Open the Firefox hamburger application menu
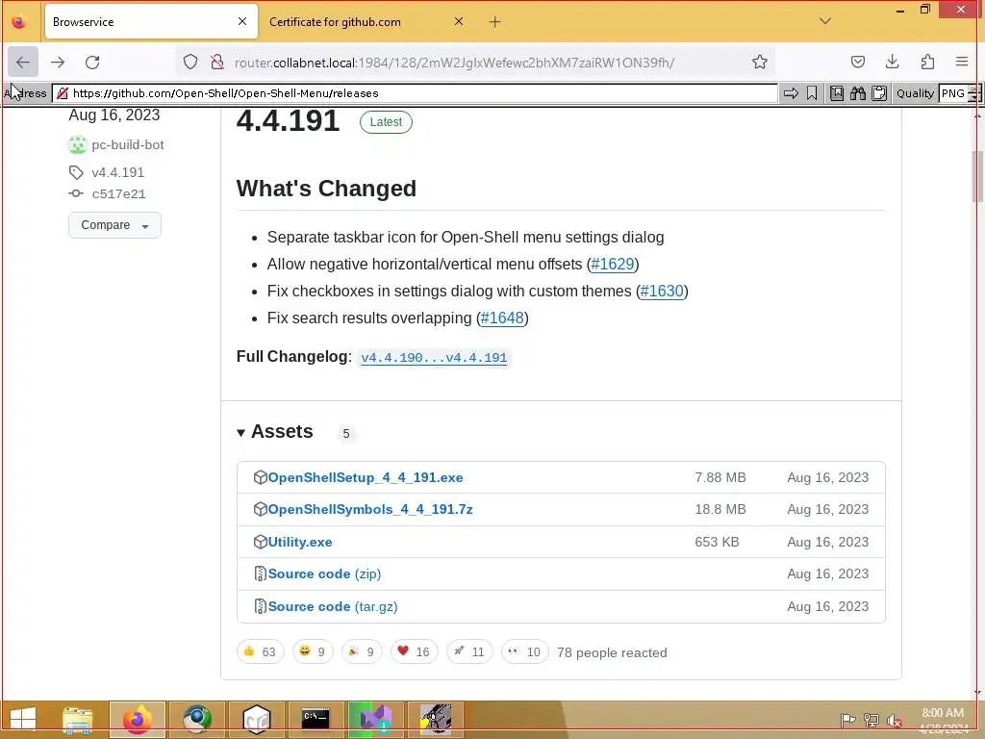985x739 pixels. click(962, 62)
